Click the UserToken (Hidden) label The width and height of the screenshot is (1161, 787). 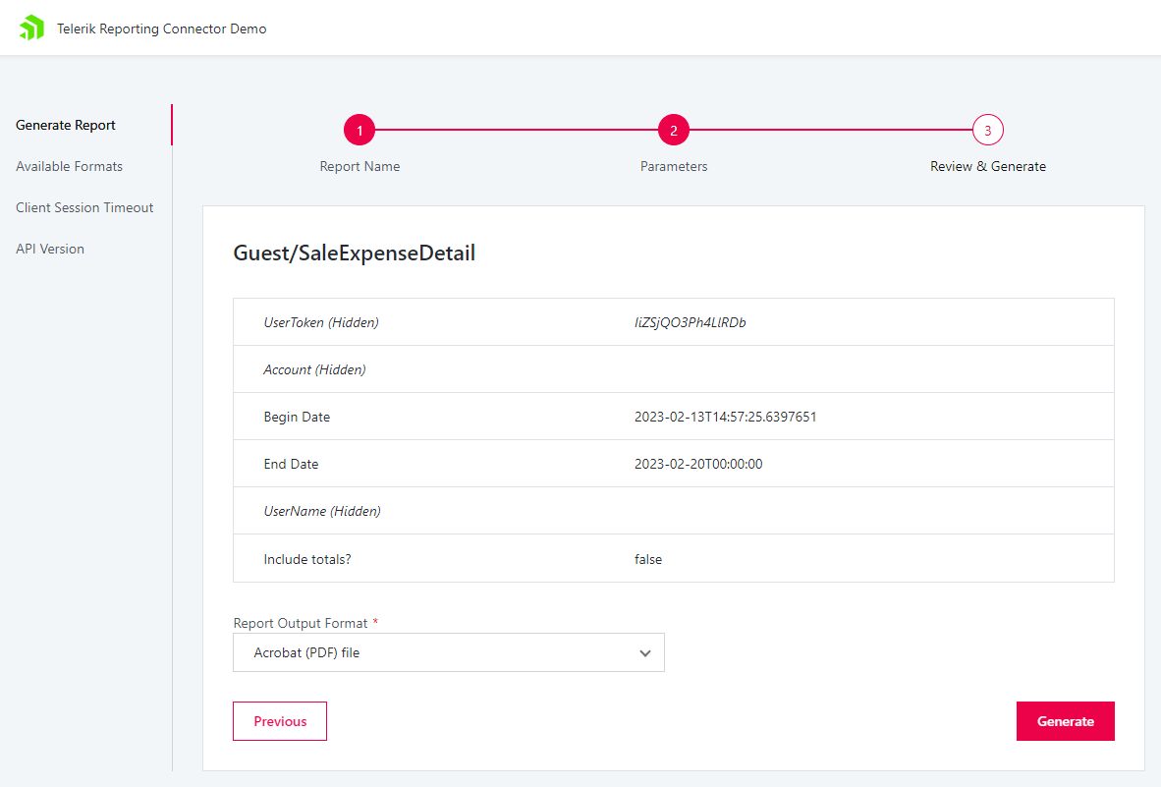[x=321, y=323]
